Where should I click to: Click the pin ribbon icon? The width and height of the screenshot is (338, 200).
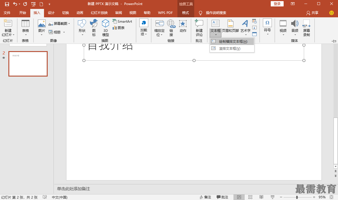point(334,41)
